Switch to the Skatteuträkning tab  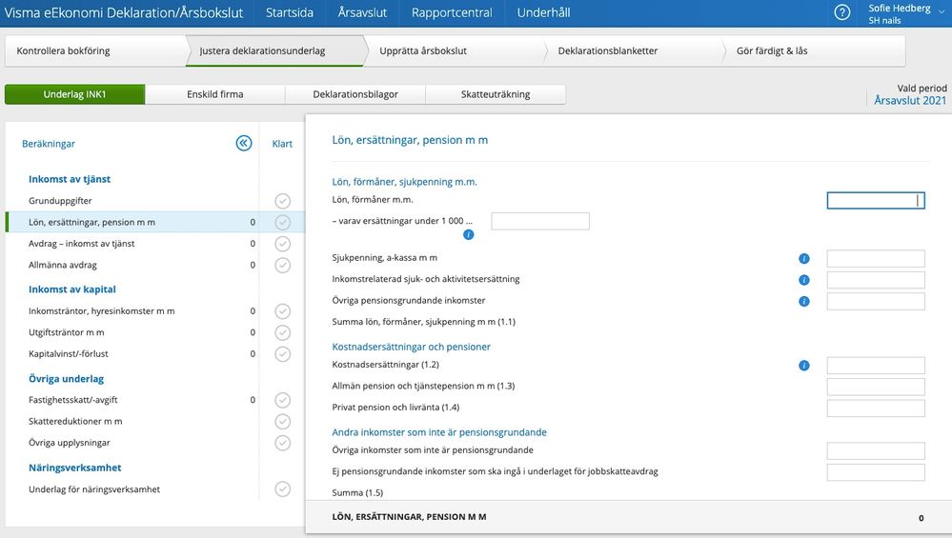click(495, 94)
